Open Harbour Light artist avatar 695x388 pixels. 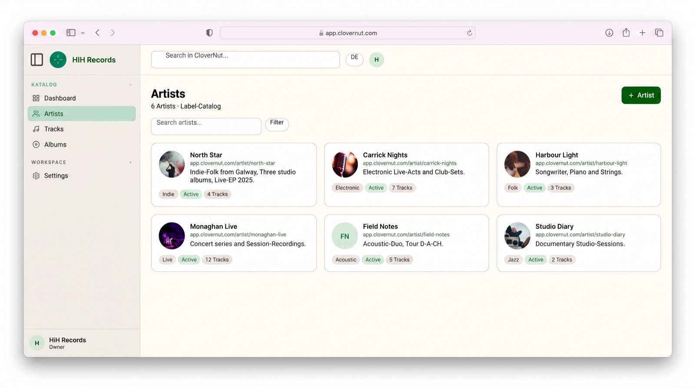517,164
